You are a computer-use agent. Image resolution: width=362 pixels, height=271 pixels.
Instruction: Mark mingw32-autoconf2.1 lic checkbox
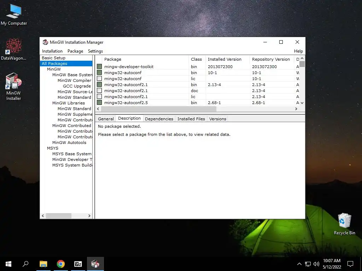pos(99,96)
